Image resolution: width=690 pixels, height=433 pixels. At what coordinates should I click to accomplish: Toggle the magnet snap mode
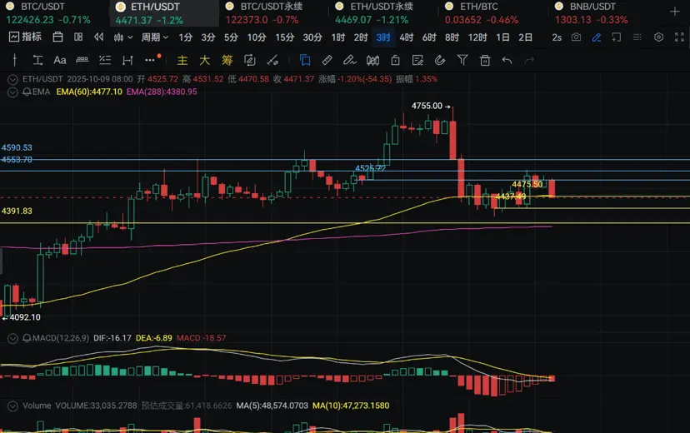coord(440,60)
